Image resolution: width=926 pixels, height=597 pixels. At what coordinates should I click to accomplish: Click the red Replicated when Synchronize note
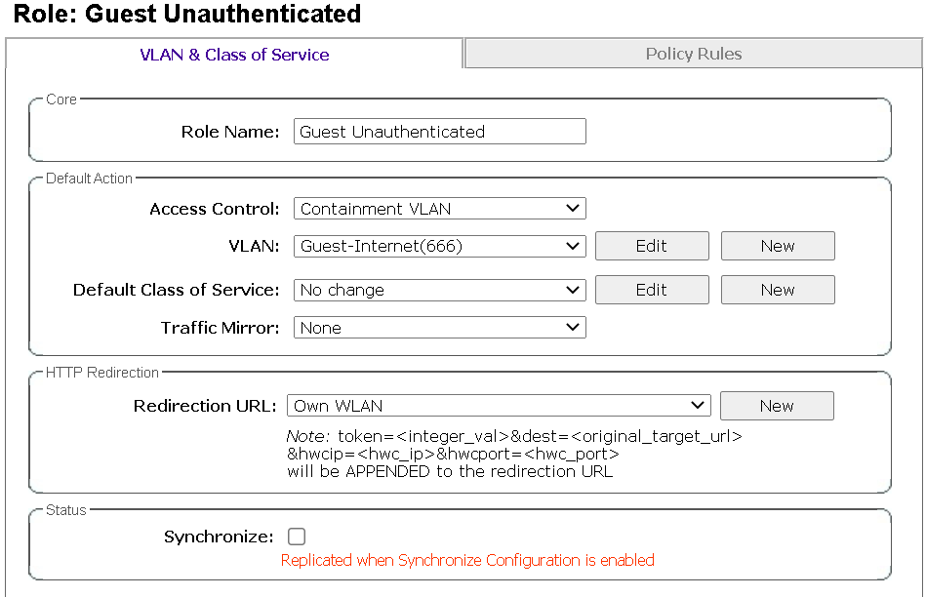(x=467, y=560)
